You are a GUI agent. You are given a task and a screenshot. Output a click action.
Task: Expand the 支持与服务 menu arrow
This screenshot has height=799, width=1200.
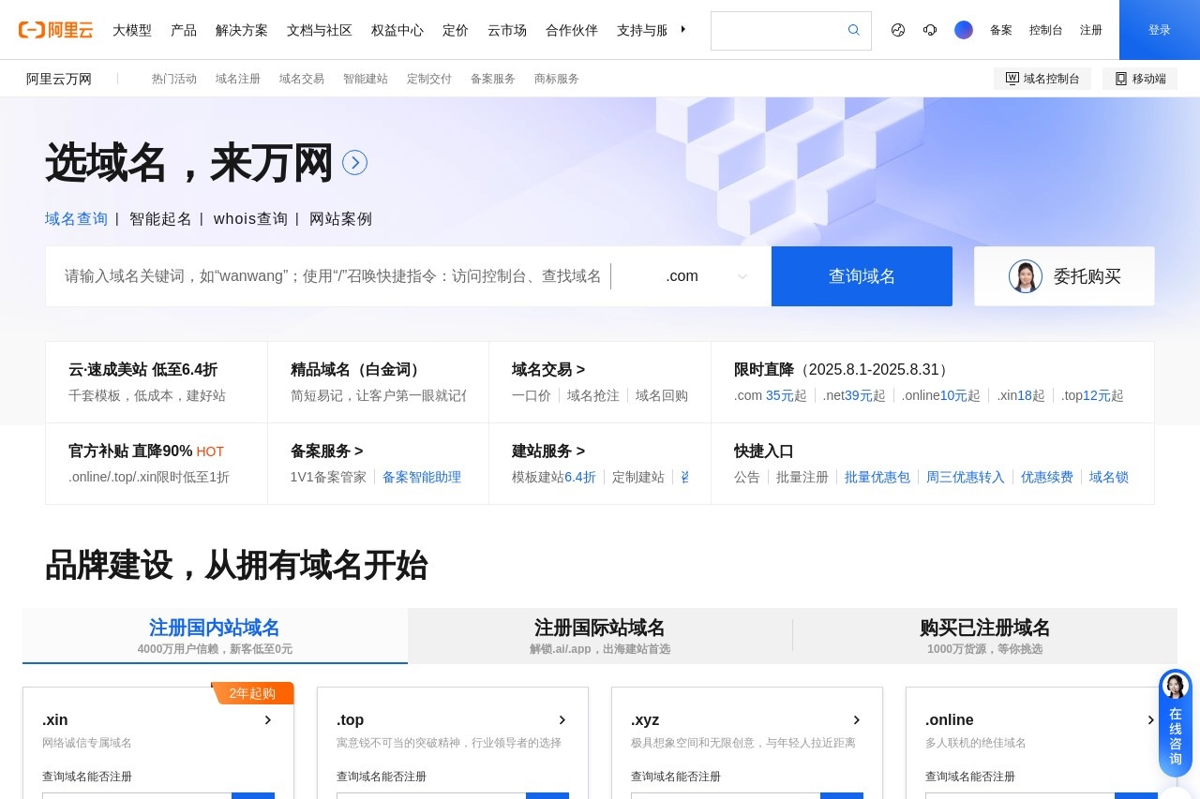coord(682,29)
